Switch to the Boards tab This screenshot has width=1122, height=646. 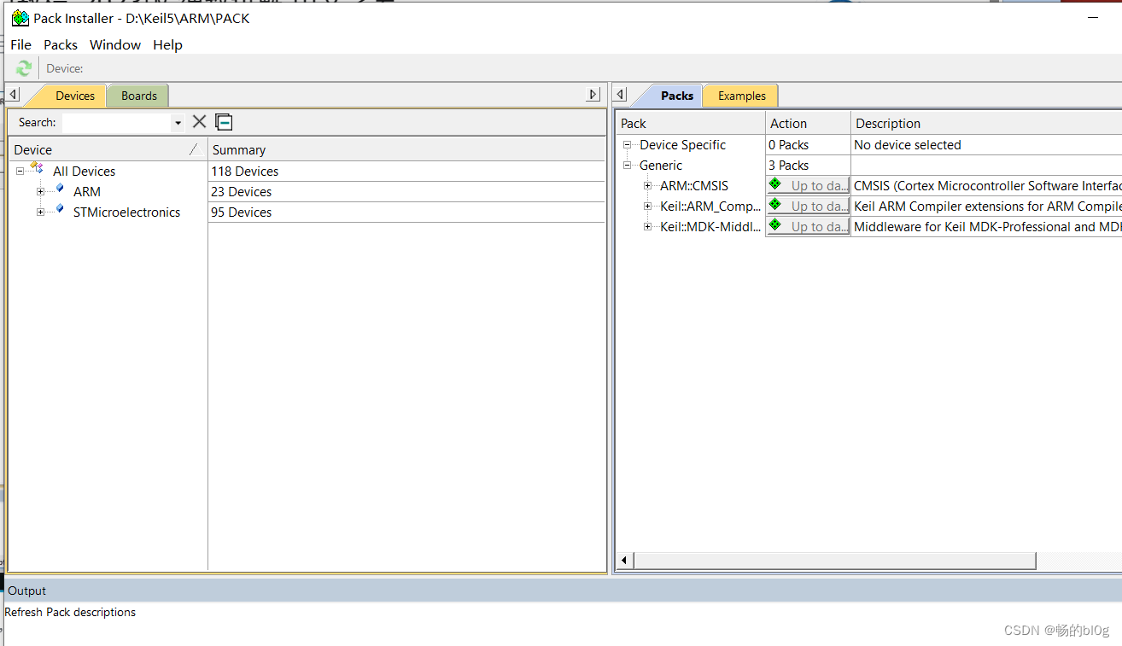pyautogui.click(x=139, y=96)
